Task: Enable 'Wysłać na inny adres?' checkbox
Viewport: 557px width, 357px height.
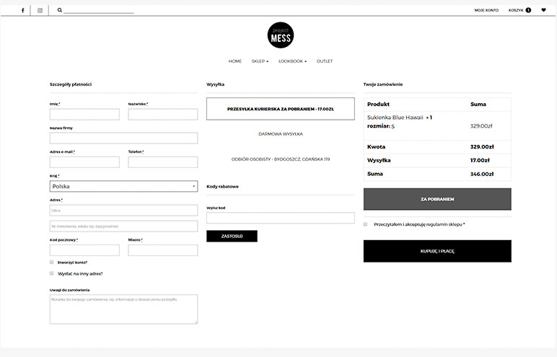Action: pyautogui.click(x=52, y=273)
